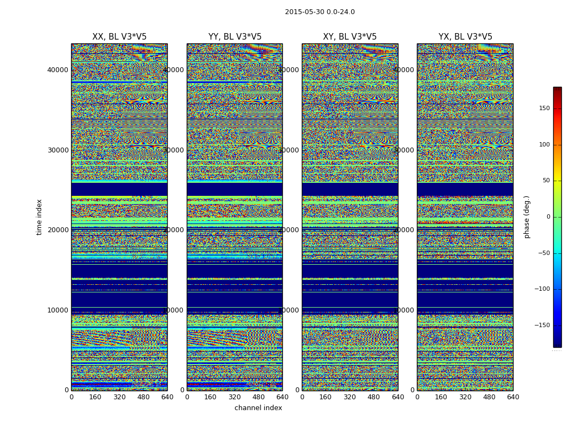Image resolution: width=570 pixels, height=434 pixels.
Task: Click the 'phase (deg.)' colorbar label
Action: click(x=527, y=217)
